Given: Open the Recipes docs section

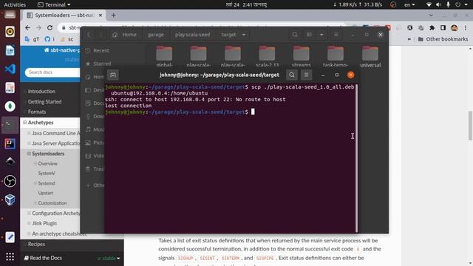Looking at the screenshot, I should [x=36, y=244].
